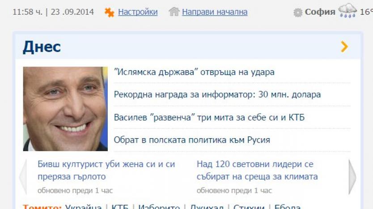The image size is (373, 209).
Task: Open Василев "развенча" три мита article
Action: coord(209,117)
